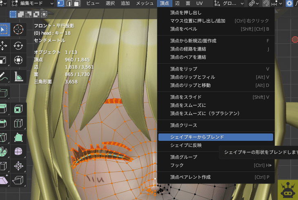Select the Loop Cut tool
The image size is (298, 200).
(x=18, y=123)
